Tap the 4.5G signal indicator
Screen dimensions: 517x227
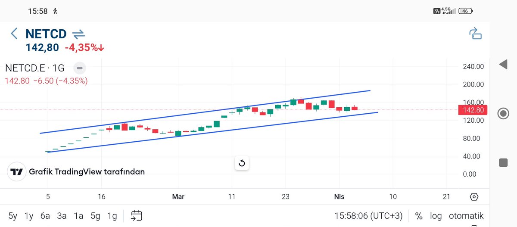[448, 11]
